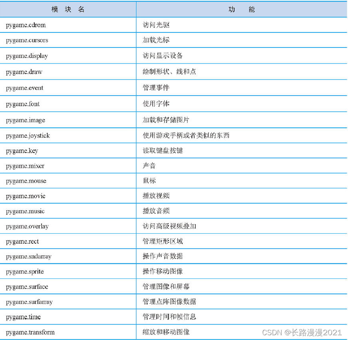
Task: Select the pygame.cdrom cell
Action: 26,25
